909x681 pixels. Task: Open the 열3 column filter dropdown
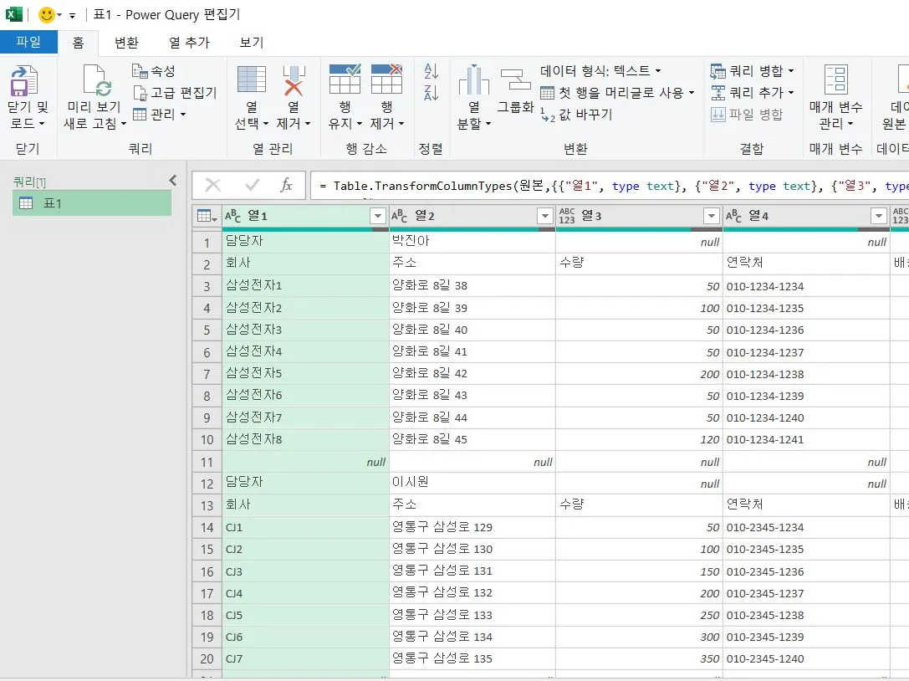(x=712, y=217)
